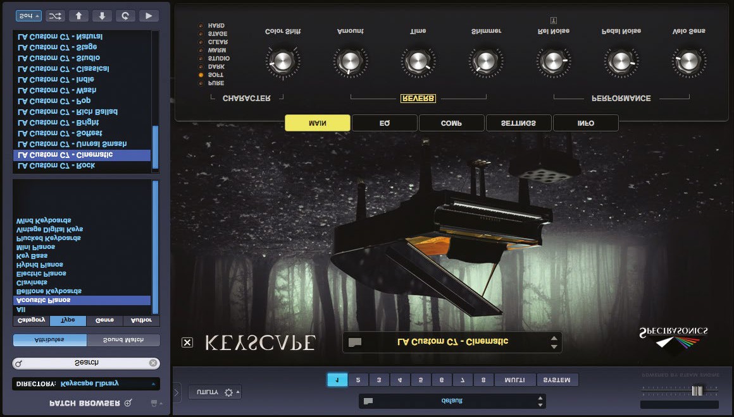Click the master volume slider handle
Viewport: 734px width, 417px height.
(x=697, y=391)
